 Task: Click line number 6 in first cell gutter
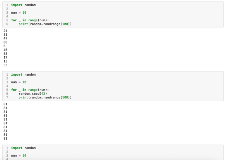coord(7,24)
